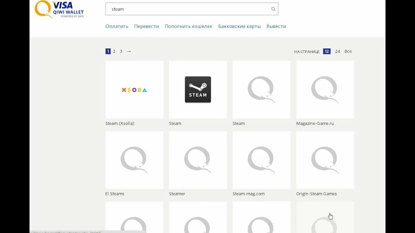Screen dimensions: 415x233
Task: Open the Magazine-Game.ru placeholder tile
Action: coord(325,90)
